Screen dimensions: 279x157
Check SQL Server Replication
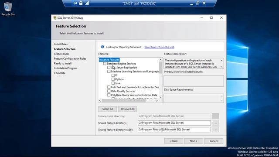pyautogui.click(x=109, y=68)
